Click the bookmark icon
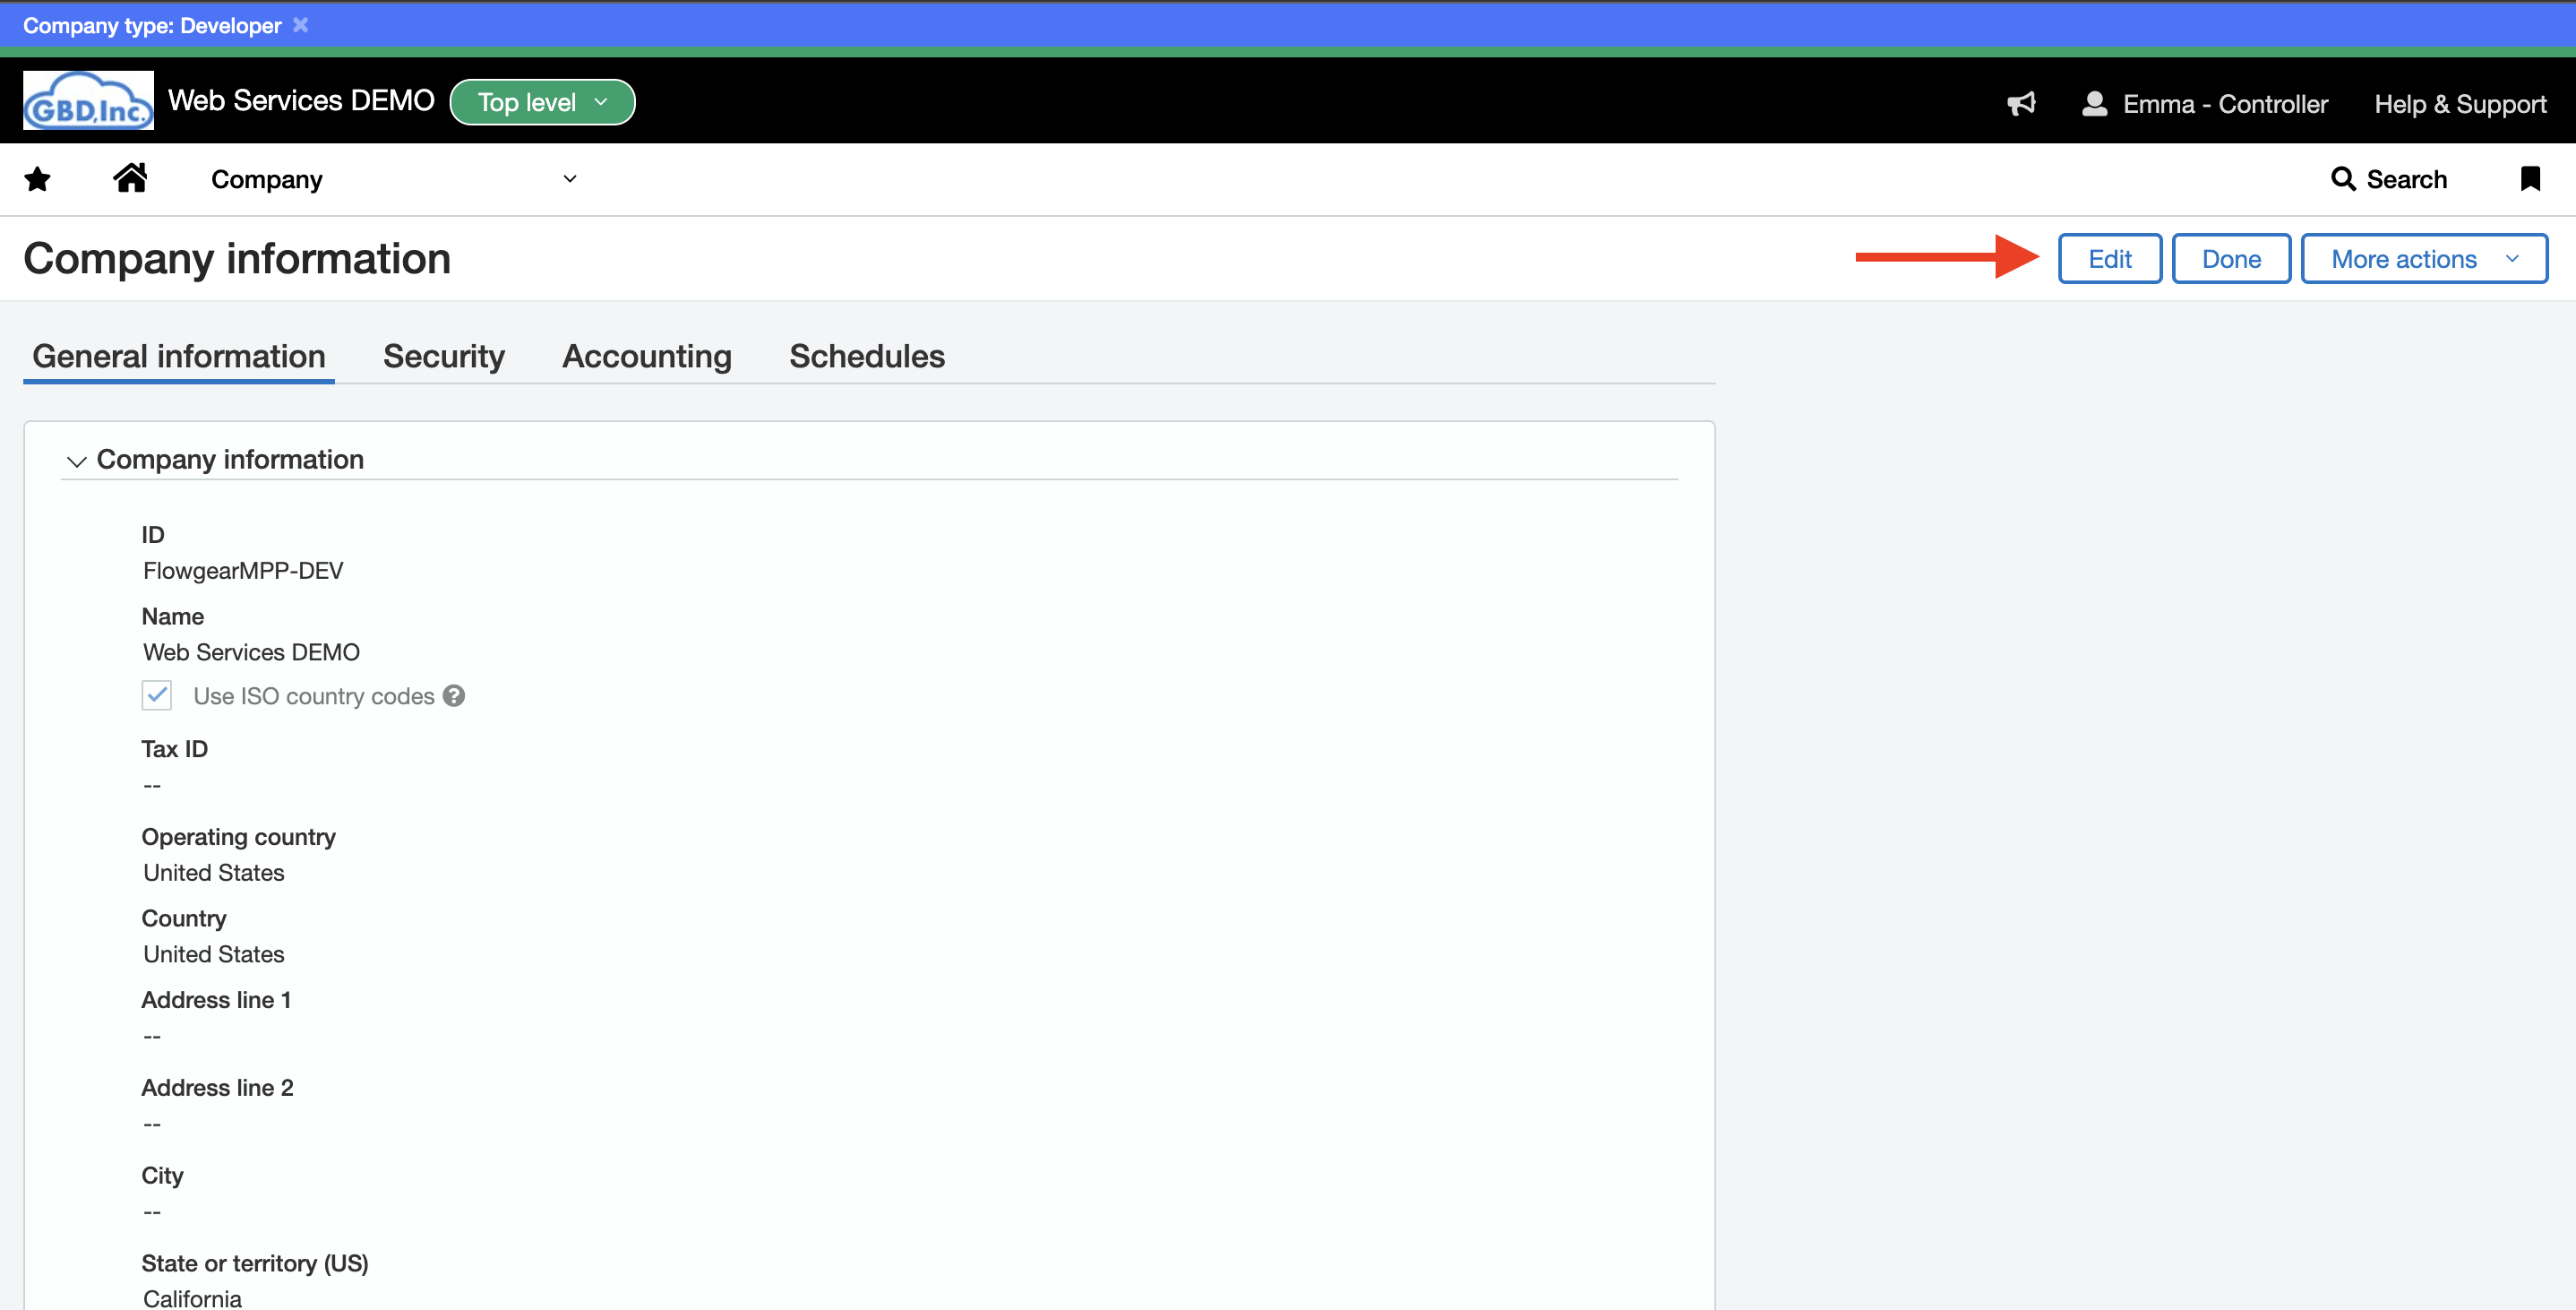 click(2530, 179)
